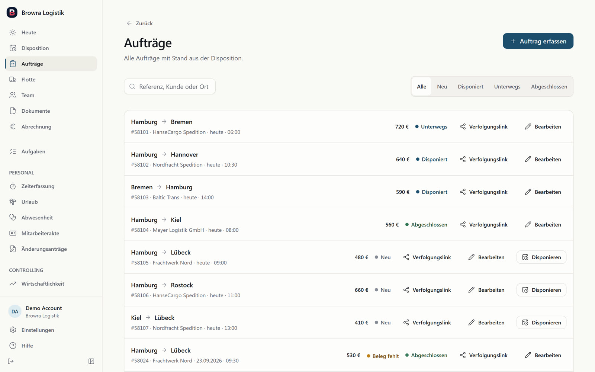This screenshot has height=372, width=595.
Task: Select the Alle filter tab
Action: 422,87
